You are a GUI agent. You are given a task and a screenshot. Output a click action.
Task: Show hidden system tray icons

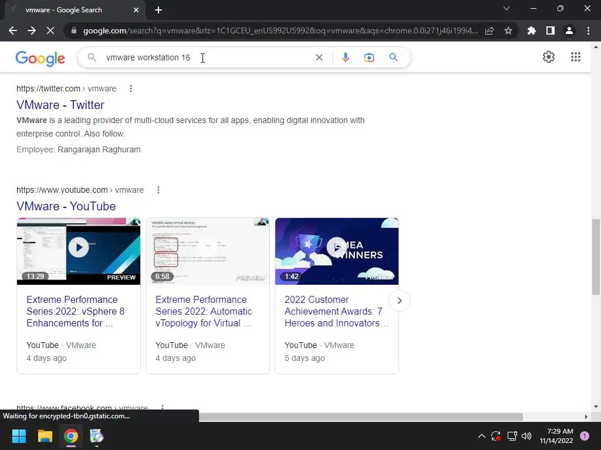tap(482, 436)
